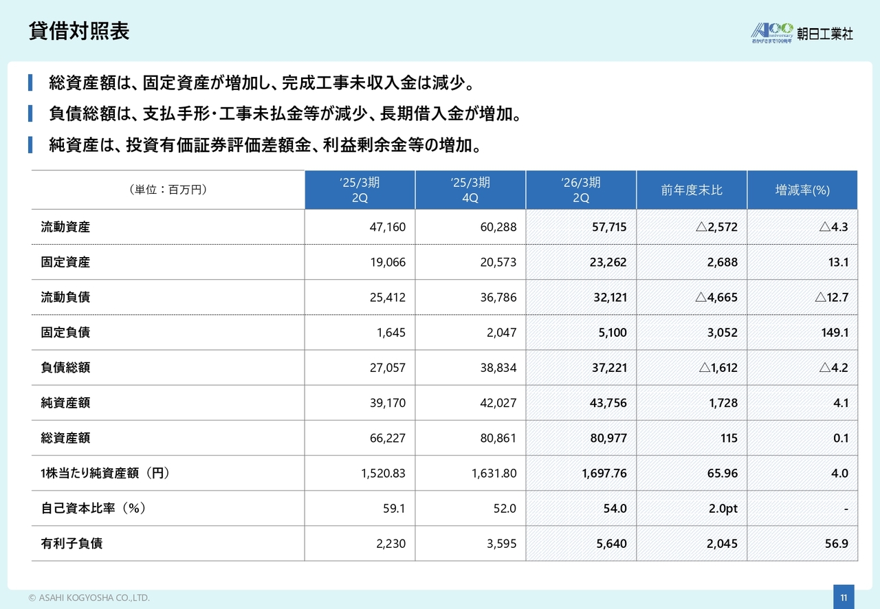Click the 増減率(%) column header

(x=802, y=190)
